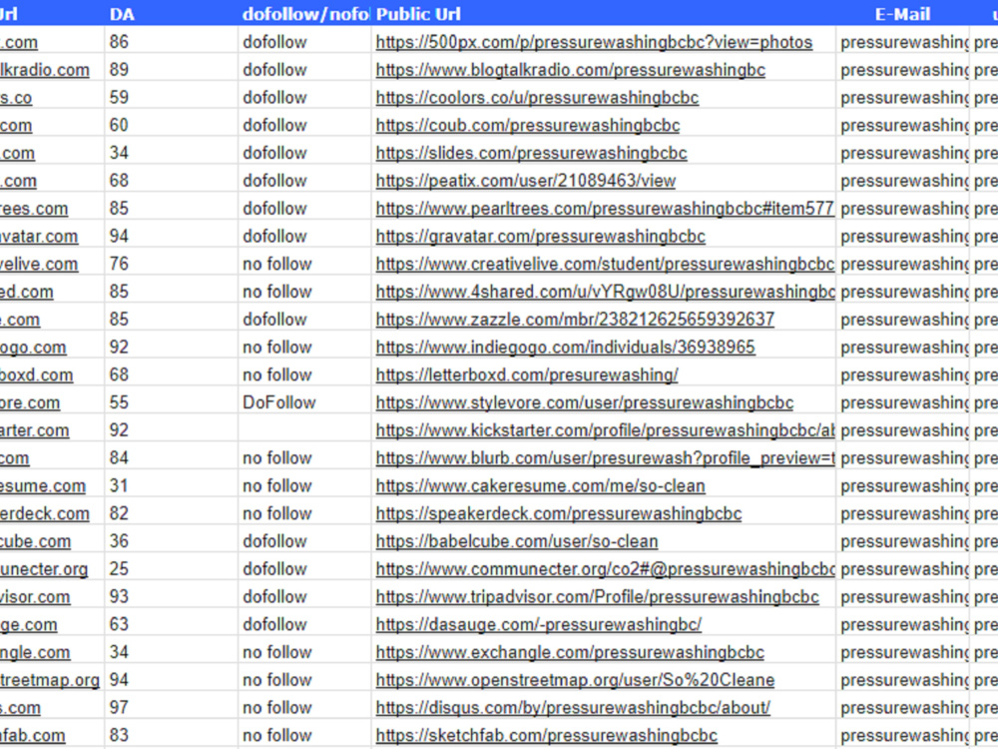Select DA cell with value 31
This screenshot has width=998, height=749.
(x=171, y=486)
